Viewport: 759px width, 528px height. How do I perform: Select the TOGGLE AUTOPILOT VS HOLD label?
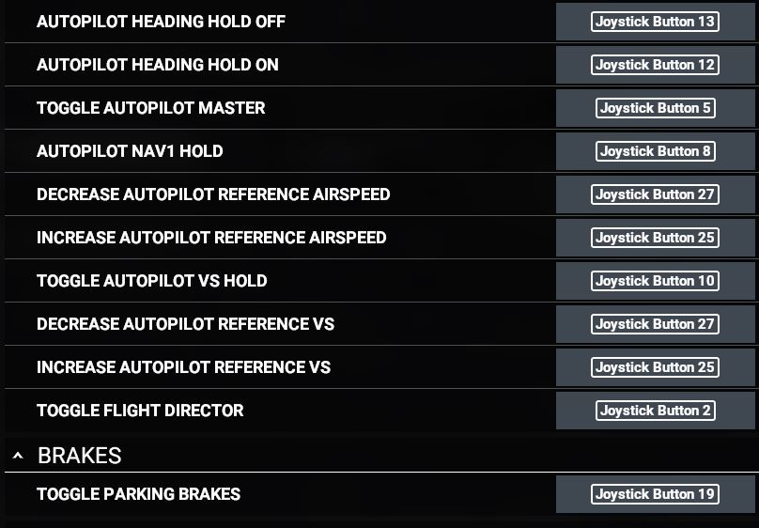pos(151,281)
